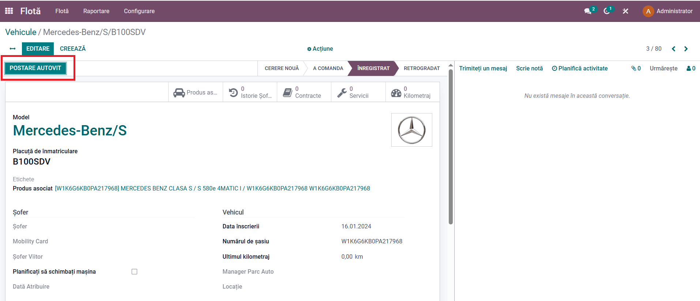Image resolution: width=700 pixels, height=301 pixels.
Task: Click the form vertical scrollbar
Action: (x=451, y=146)
